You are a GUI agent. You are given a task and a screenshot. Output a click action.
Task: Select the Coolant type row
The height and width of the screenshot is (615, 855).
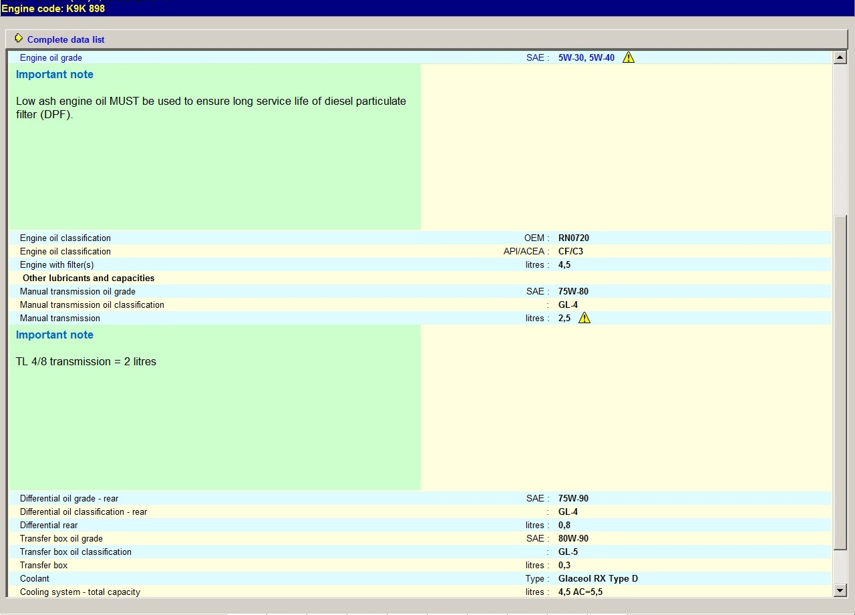coord(35,579)
